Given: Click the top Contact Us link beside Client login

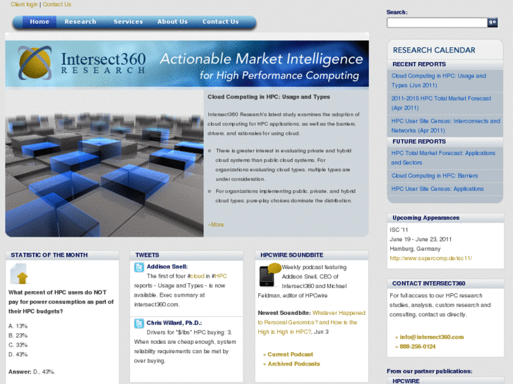Looking at the screenshot, I should click(x=57, y=4).
